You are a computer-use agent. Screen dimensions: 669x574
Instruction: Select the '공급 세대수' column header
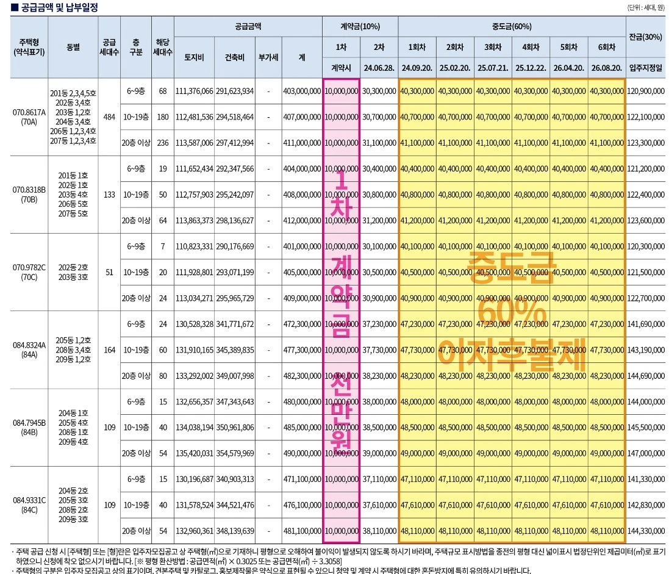coord(109,47)
